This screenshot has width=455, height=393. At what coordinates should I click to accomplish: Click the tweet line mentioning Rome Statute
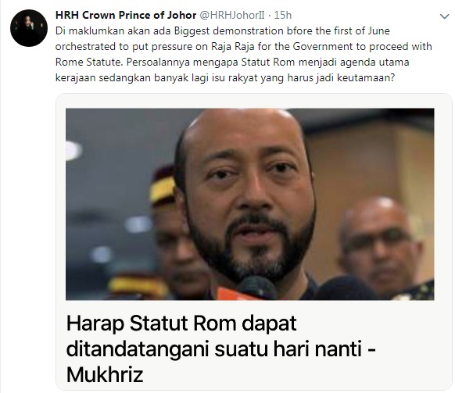tap(232, 62)
